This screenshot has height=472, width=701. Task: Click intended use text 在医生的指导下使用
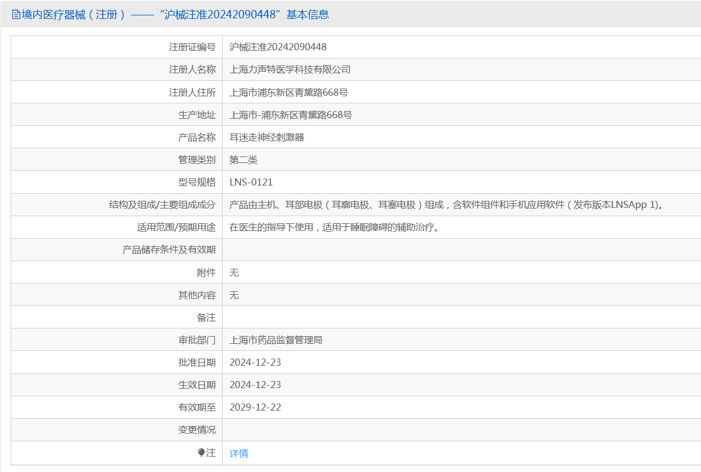click(335, 227)
